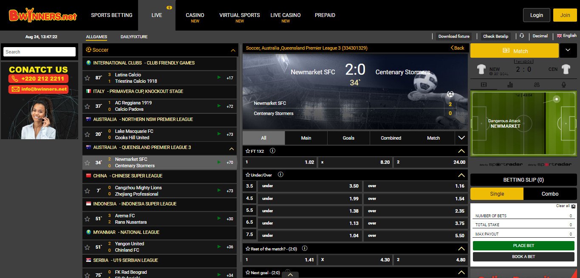Click Download fixture button
Image resolution: width=580 pixels, height=278 pixels.
[x=454, y=37]
